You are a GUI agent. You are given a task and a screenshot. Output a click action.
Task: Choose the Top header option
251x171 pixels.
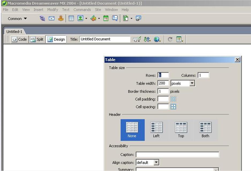181,130
